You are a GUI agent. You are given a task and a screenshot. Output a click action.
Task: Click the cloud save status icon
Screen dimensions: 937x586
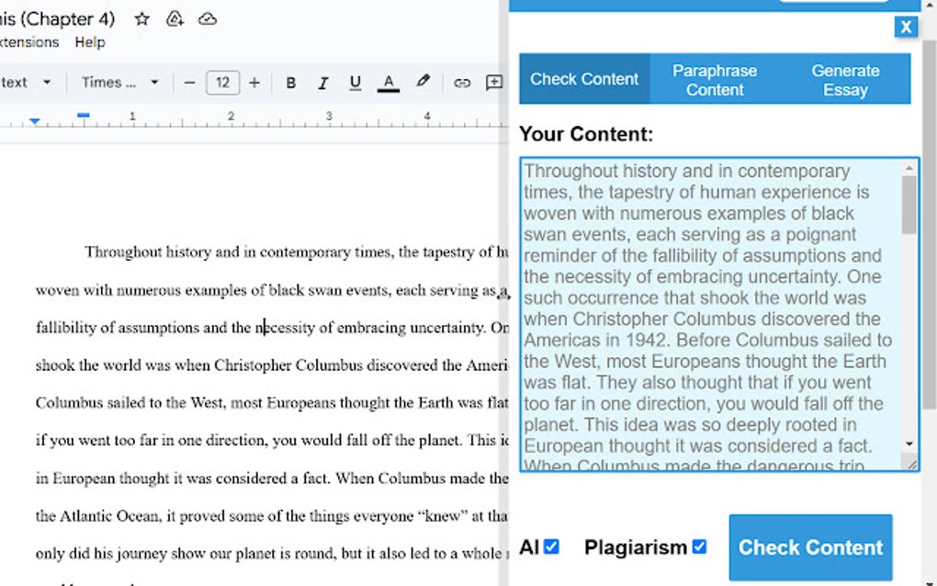[x=208, y=19]
